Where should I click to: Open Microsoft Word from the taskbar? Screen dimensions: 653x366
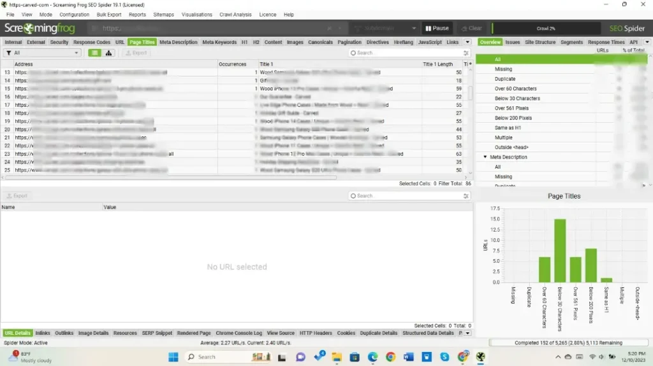tap(408, 357)
